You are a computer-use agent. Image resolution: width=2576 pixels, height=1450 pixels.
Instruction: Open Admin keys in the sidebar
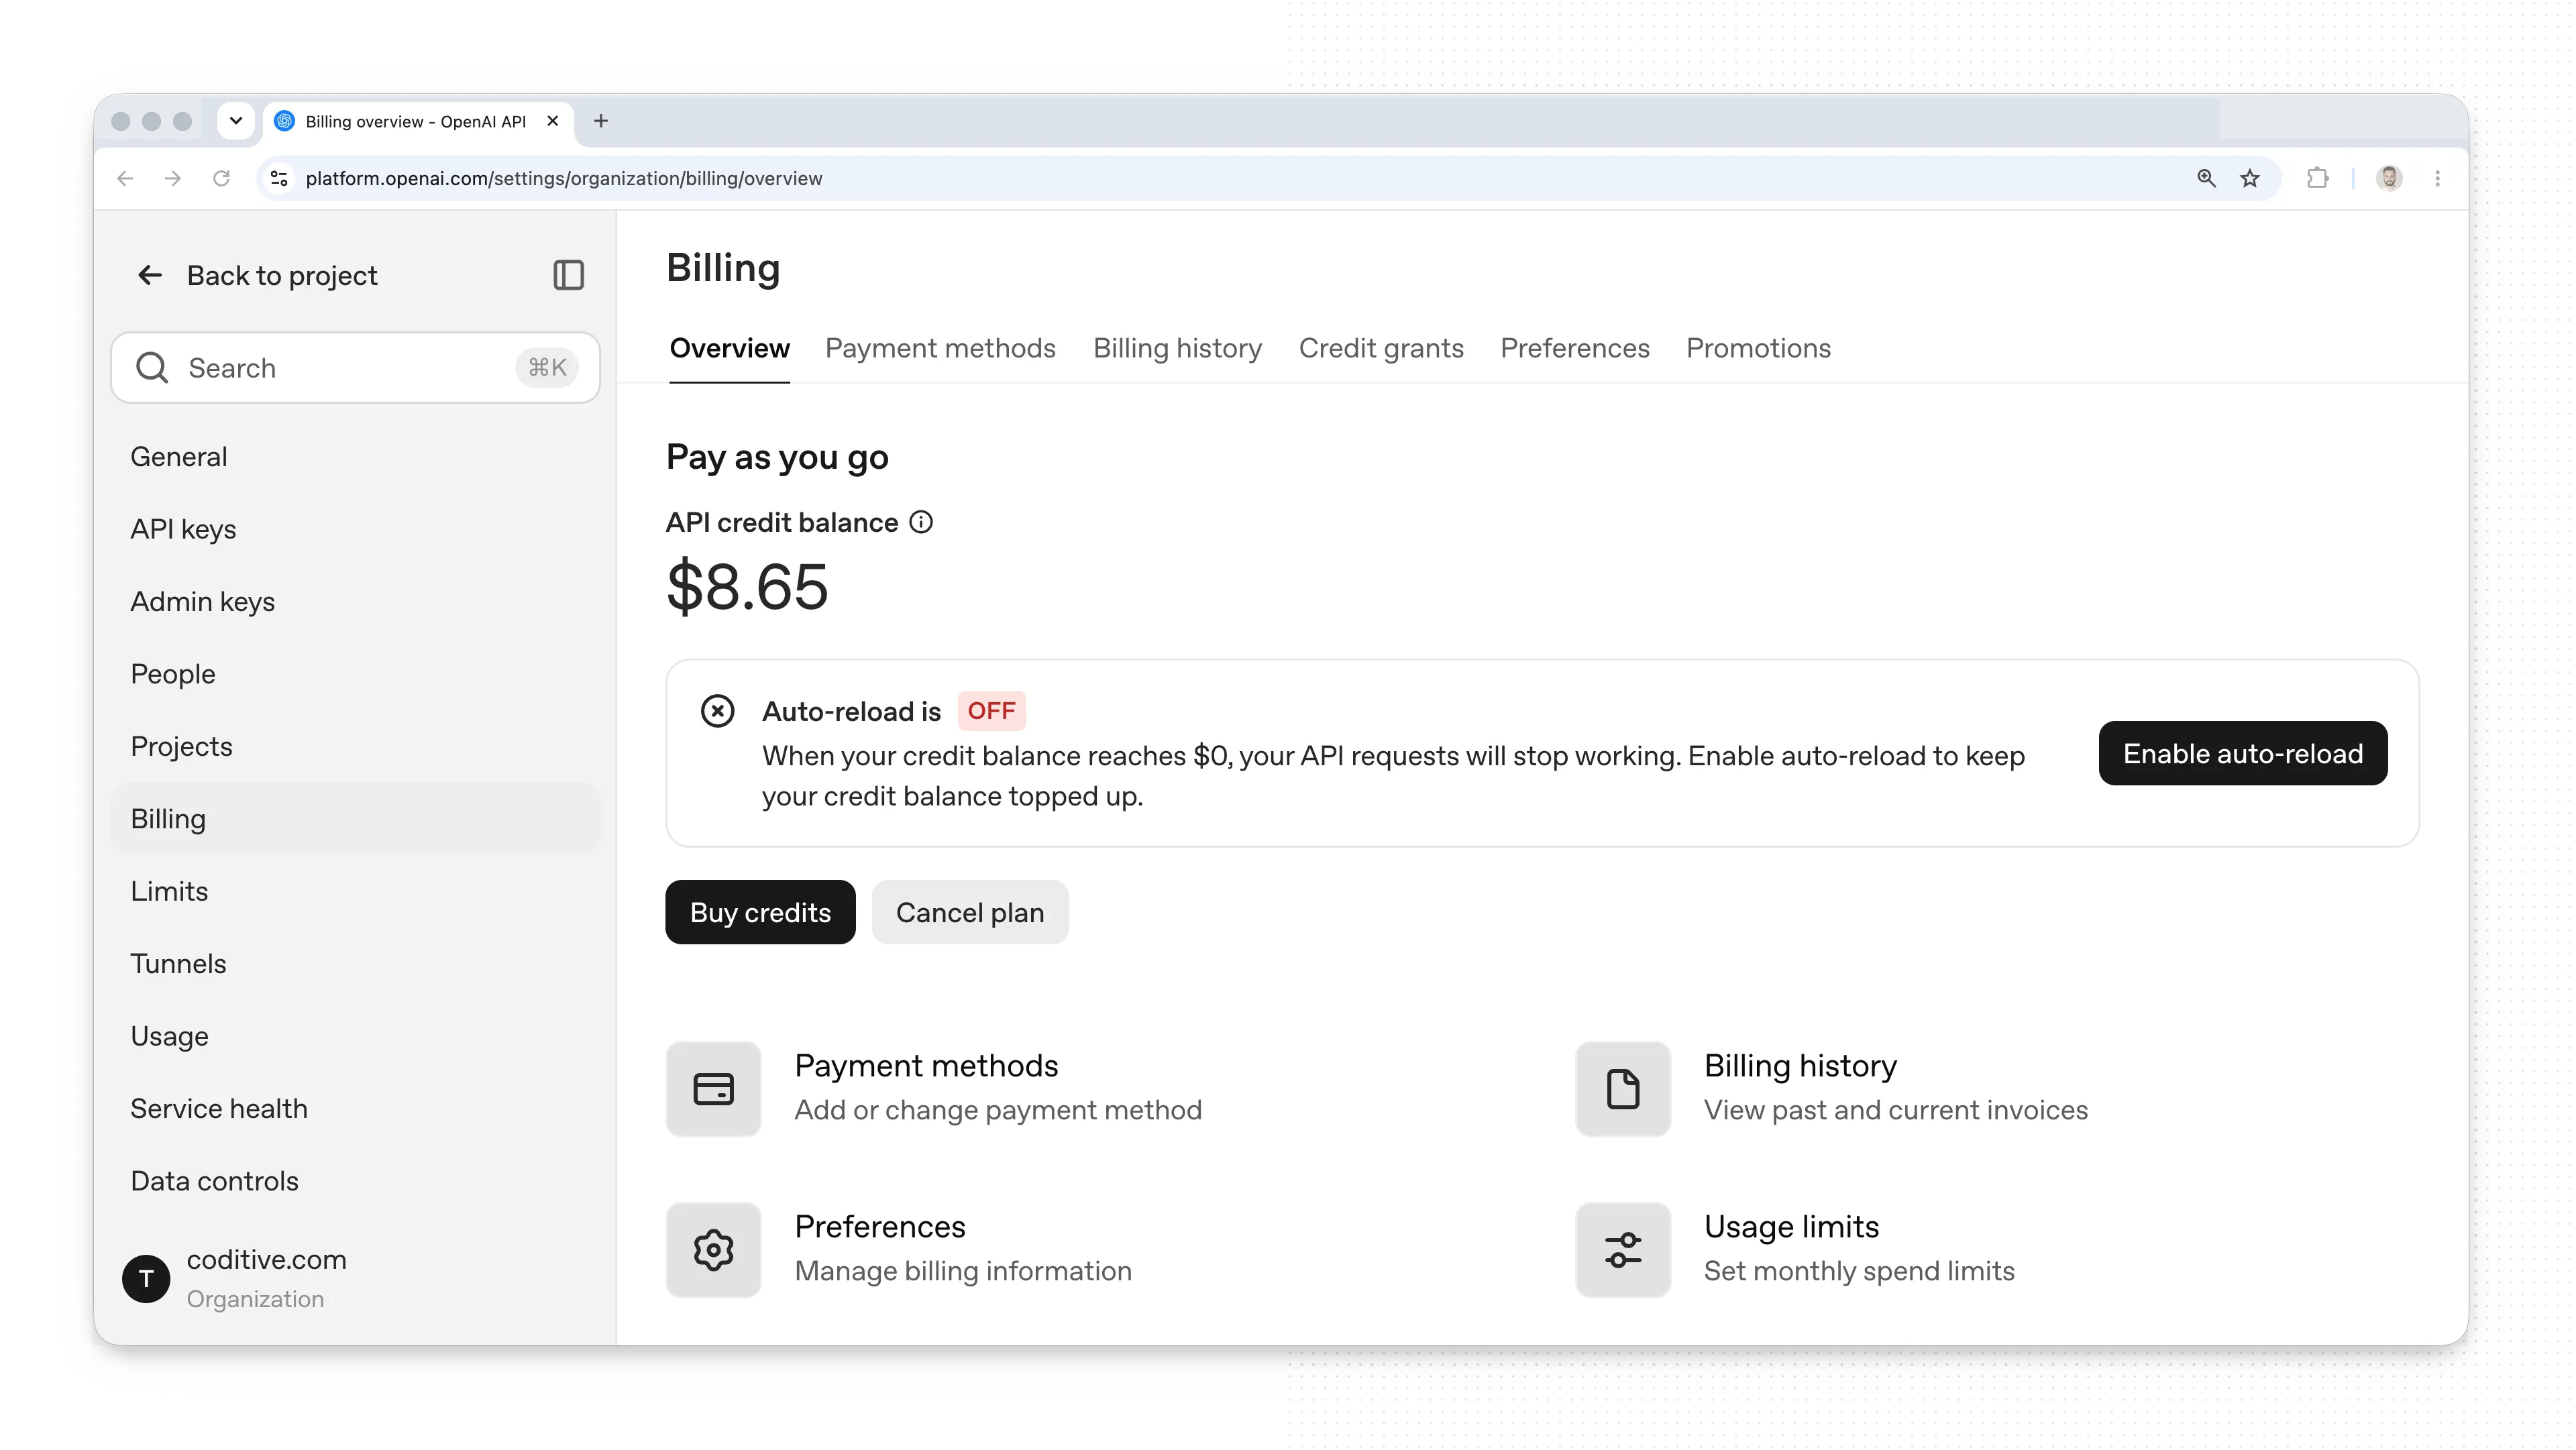(356, 601)
